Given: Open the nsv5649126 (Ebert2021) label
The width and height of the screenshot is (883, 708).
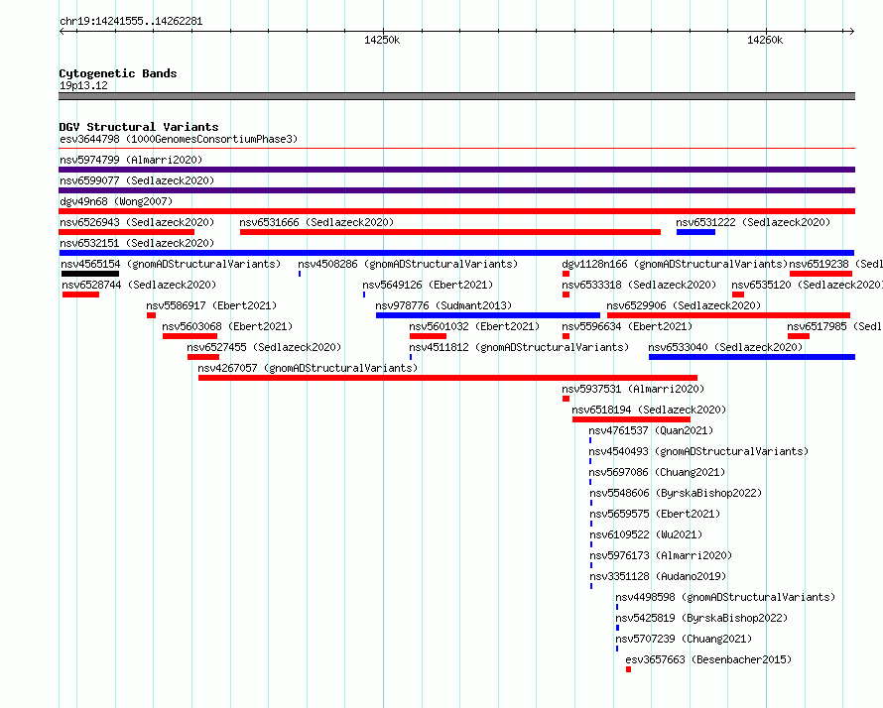Looking at the screenshot, I should 428,285.
